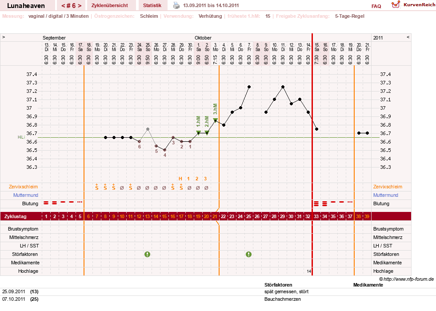This screenshot has height=311, width=436.
Task: Click the note 'Bauchschmerzen'
Action: (x=283, y=299)
